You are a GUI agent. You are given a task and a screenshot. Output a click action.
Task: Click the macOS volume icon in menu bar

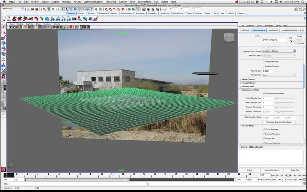281,2
